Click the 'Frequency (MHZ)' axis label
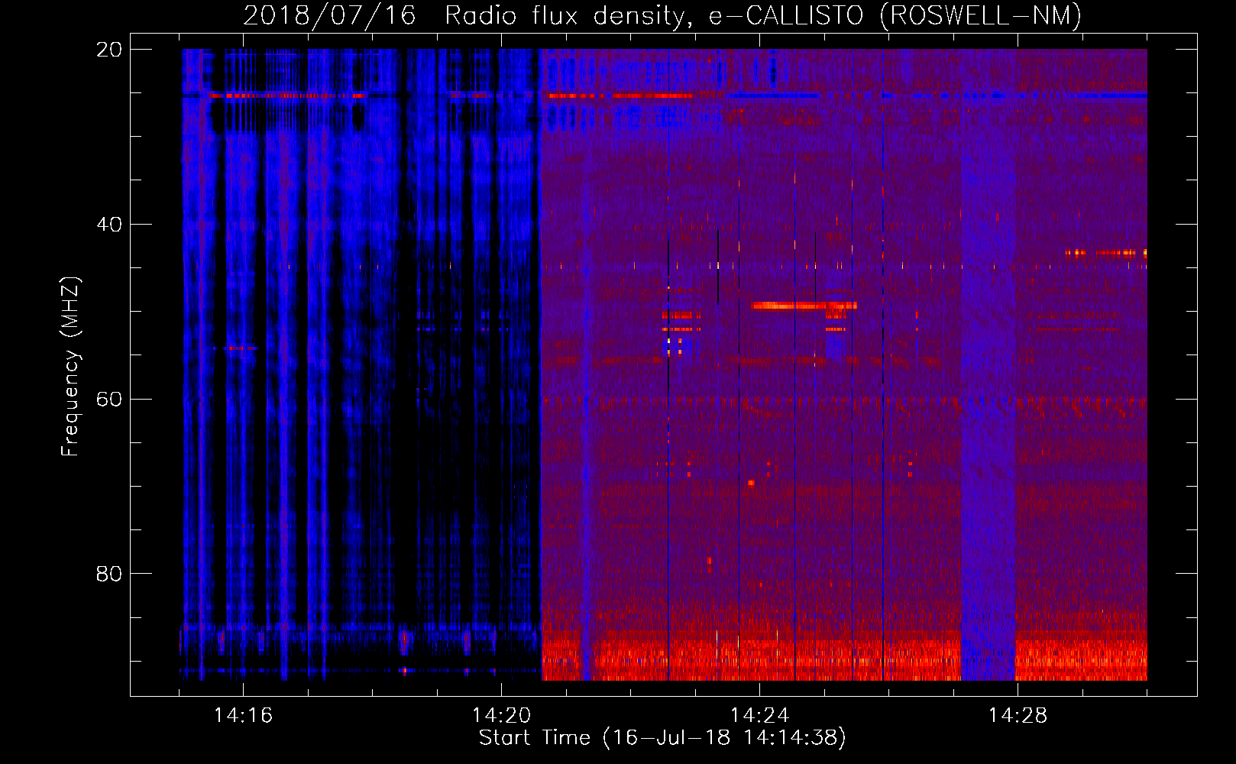Viewport: 1236px width, 764px height. (70, 367)
